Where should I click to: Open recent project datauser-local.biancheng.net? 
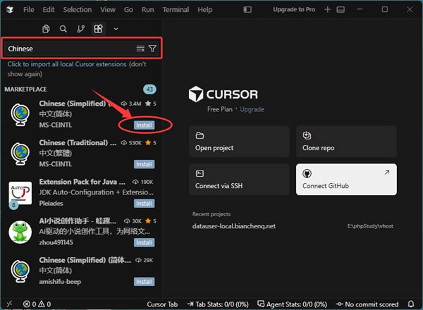234,226
